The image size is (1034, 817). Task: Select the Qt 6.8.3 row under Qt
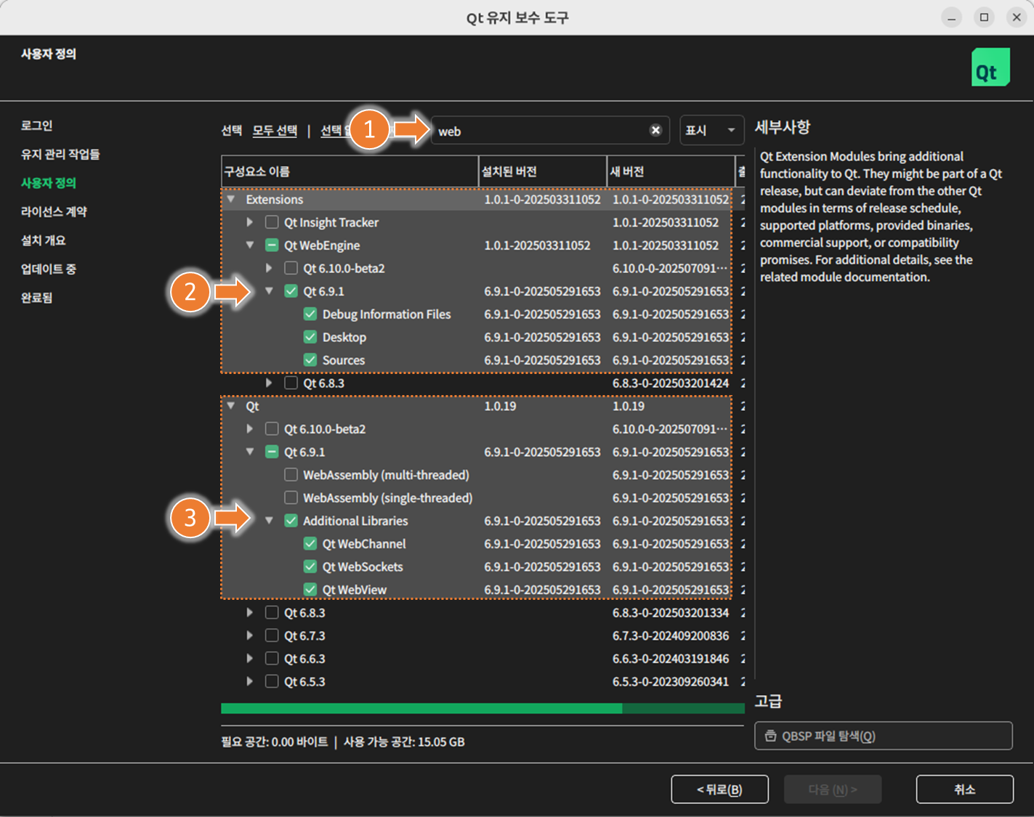[482, 613]
